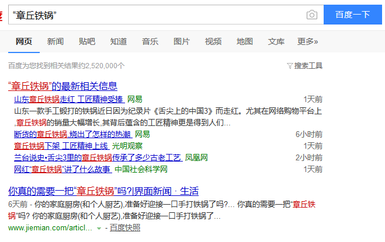Expand the 更多» menu
Viewport: 385px width, 242px height.
(x=308, y=41)
